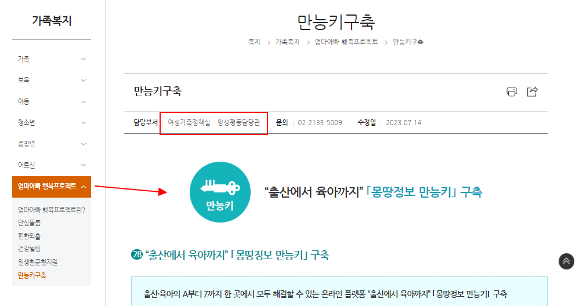Open the 건강힐링 submenu link
This screenshot has height=306, width=579.
29,249
